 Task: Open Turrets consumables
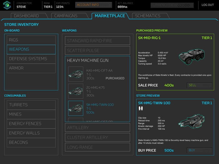click(31, 105)
